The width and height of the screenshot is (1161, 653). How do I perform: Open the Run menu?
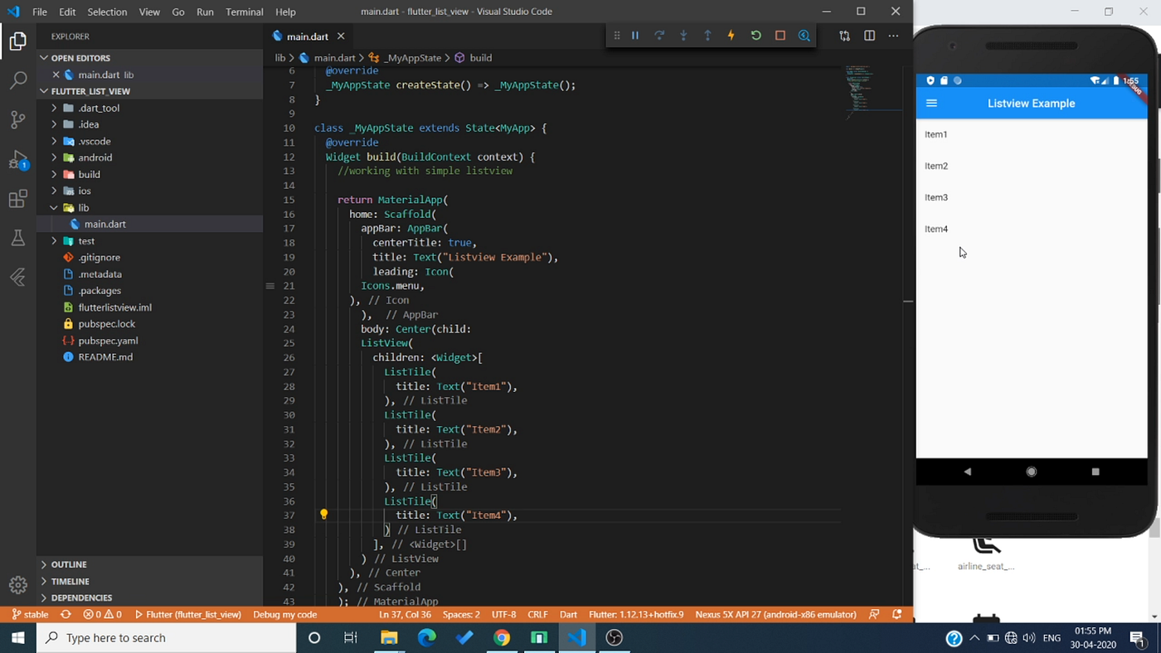pyautogui.click(x=205, y=12)
